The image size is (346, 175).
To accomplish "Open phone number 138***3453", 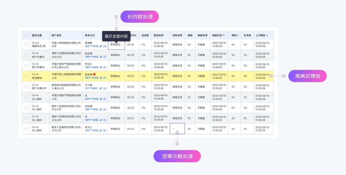I will click(x=92, y=130).
